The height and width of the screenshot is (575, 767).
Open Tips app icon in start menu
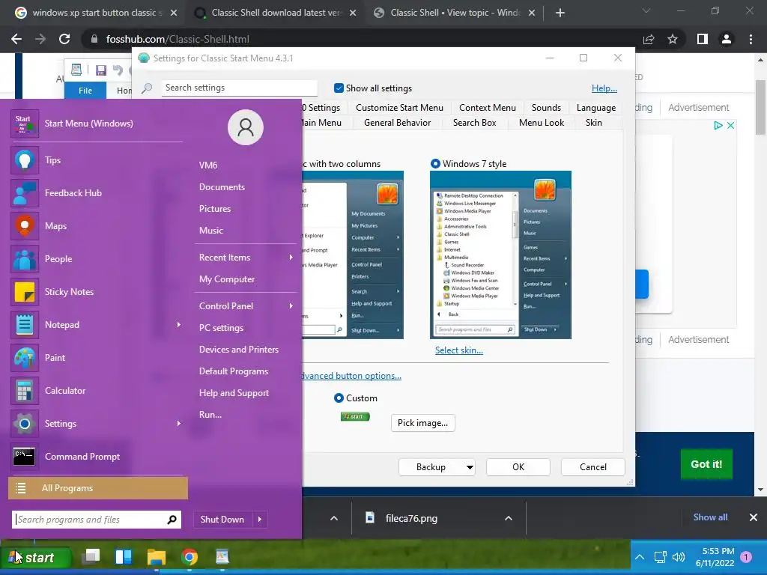click(x=25, y=160)
